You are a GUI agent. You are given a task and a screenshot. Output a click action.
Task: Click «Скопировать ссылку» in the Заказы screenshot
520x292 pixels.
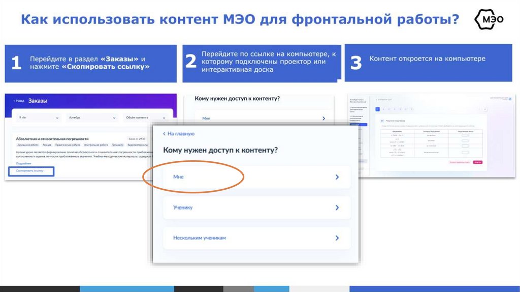click(x=31, y=171)
